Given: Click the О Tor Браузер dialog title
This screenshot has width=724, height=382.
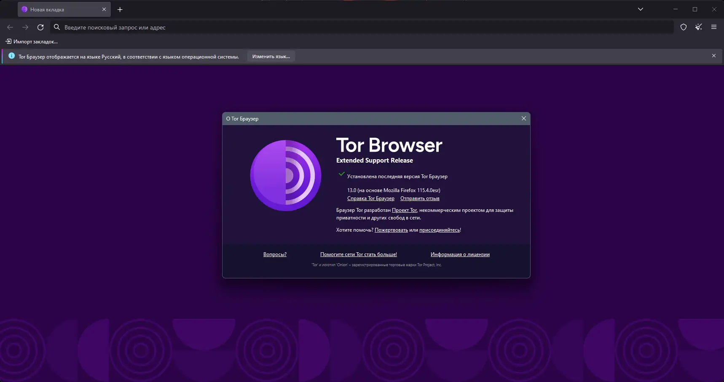Looking at the screenshot, I should [x=242, y=119].
